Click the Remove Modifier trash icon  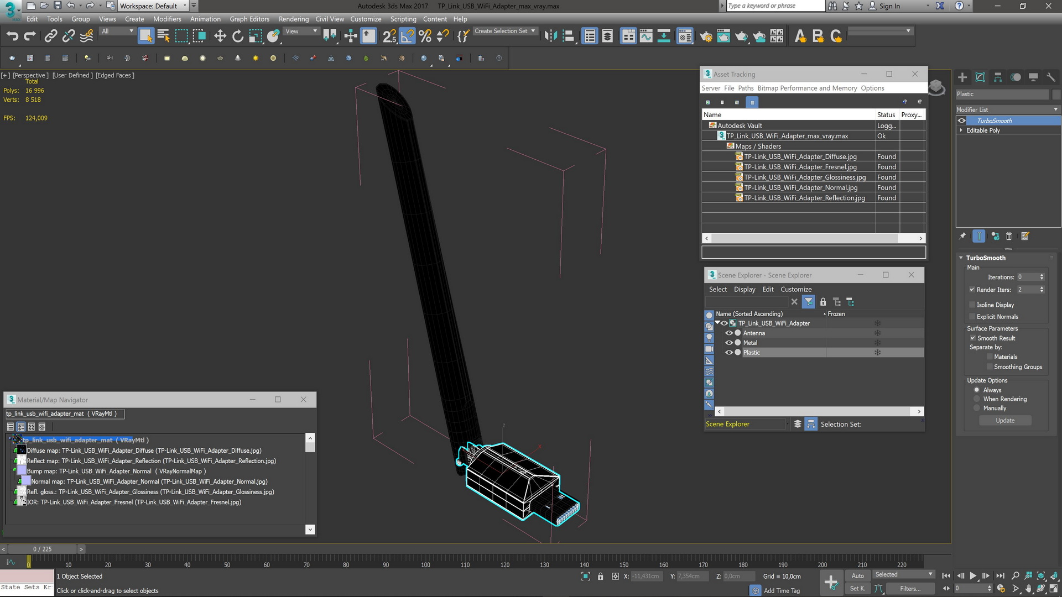pyautogui.click(x=1009, y=237)
